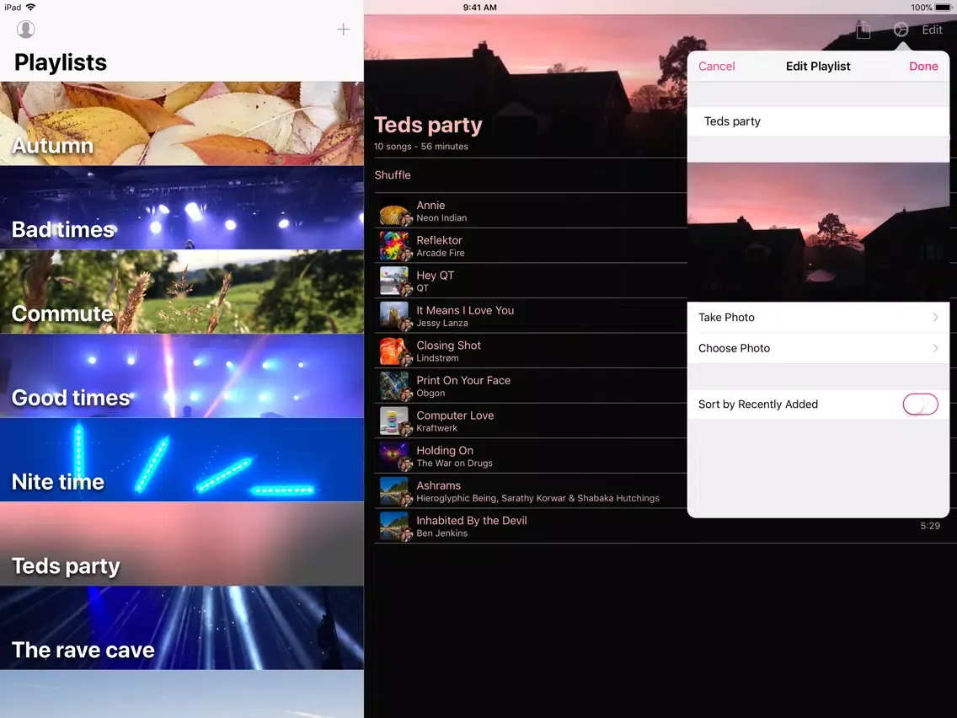Check the Wi-Fi status icon

point(30,8)
